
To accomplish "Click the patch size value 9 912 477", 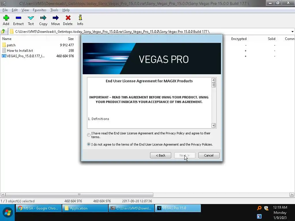I will click(x=67, y=45).
